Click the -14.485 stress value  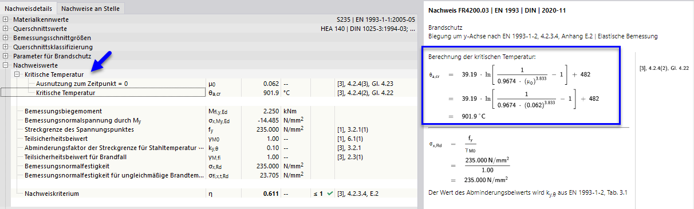[269, 120]
